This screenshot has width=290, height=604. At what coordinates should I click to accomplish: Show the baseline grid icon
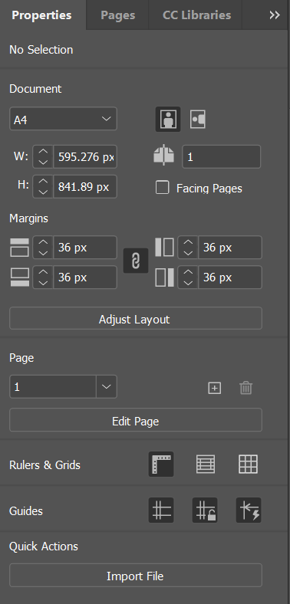tap(206, 464)
